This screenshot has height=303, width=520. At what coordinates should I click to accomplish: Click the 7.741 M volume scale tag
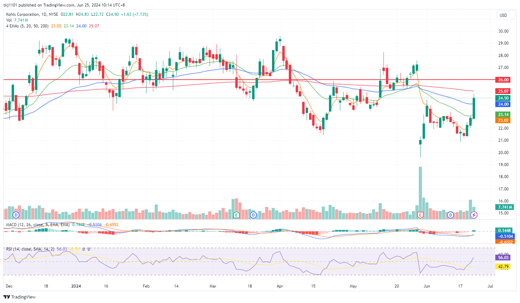[505, 207]
